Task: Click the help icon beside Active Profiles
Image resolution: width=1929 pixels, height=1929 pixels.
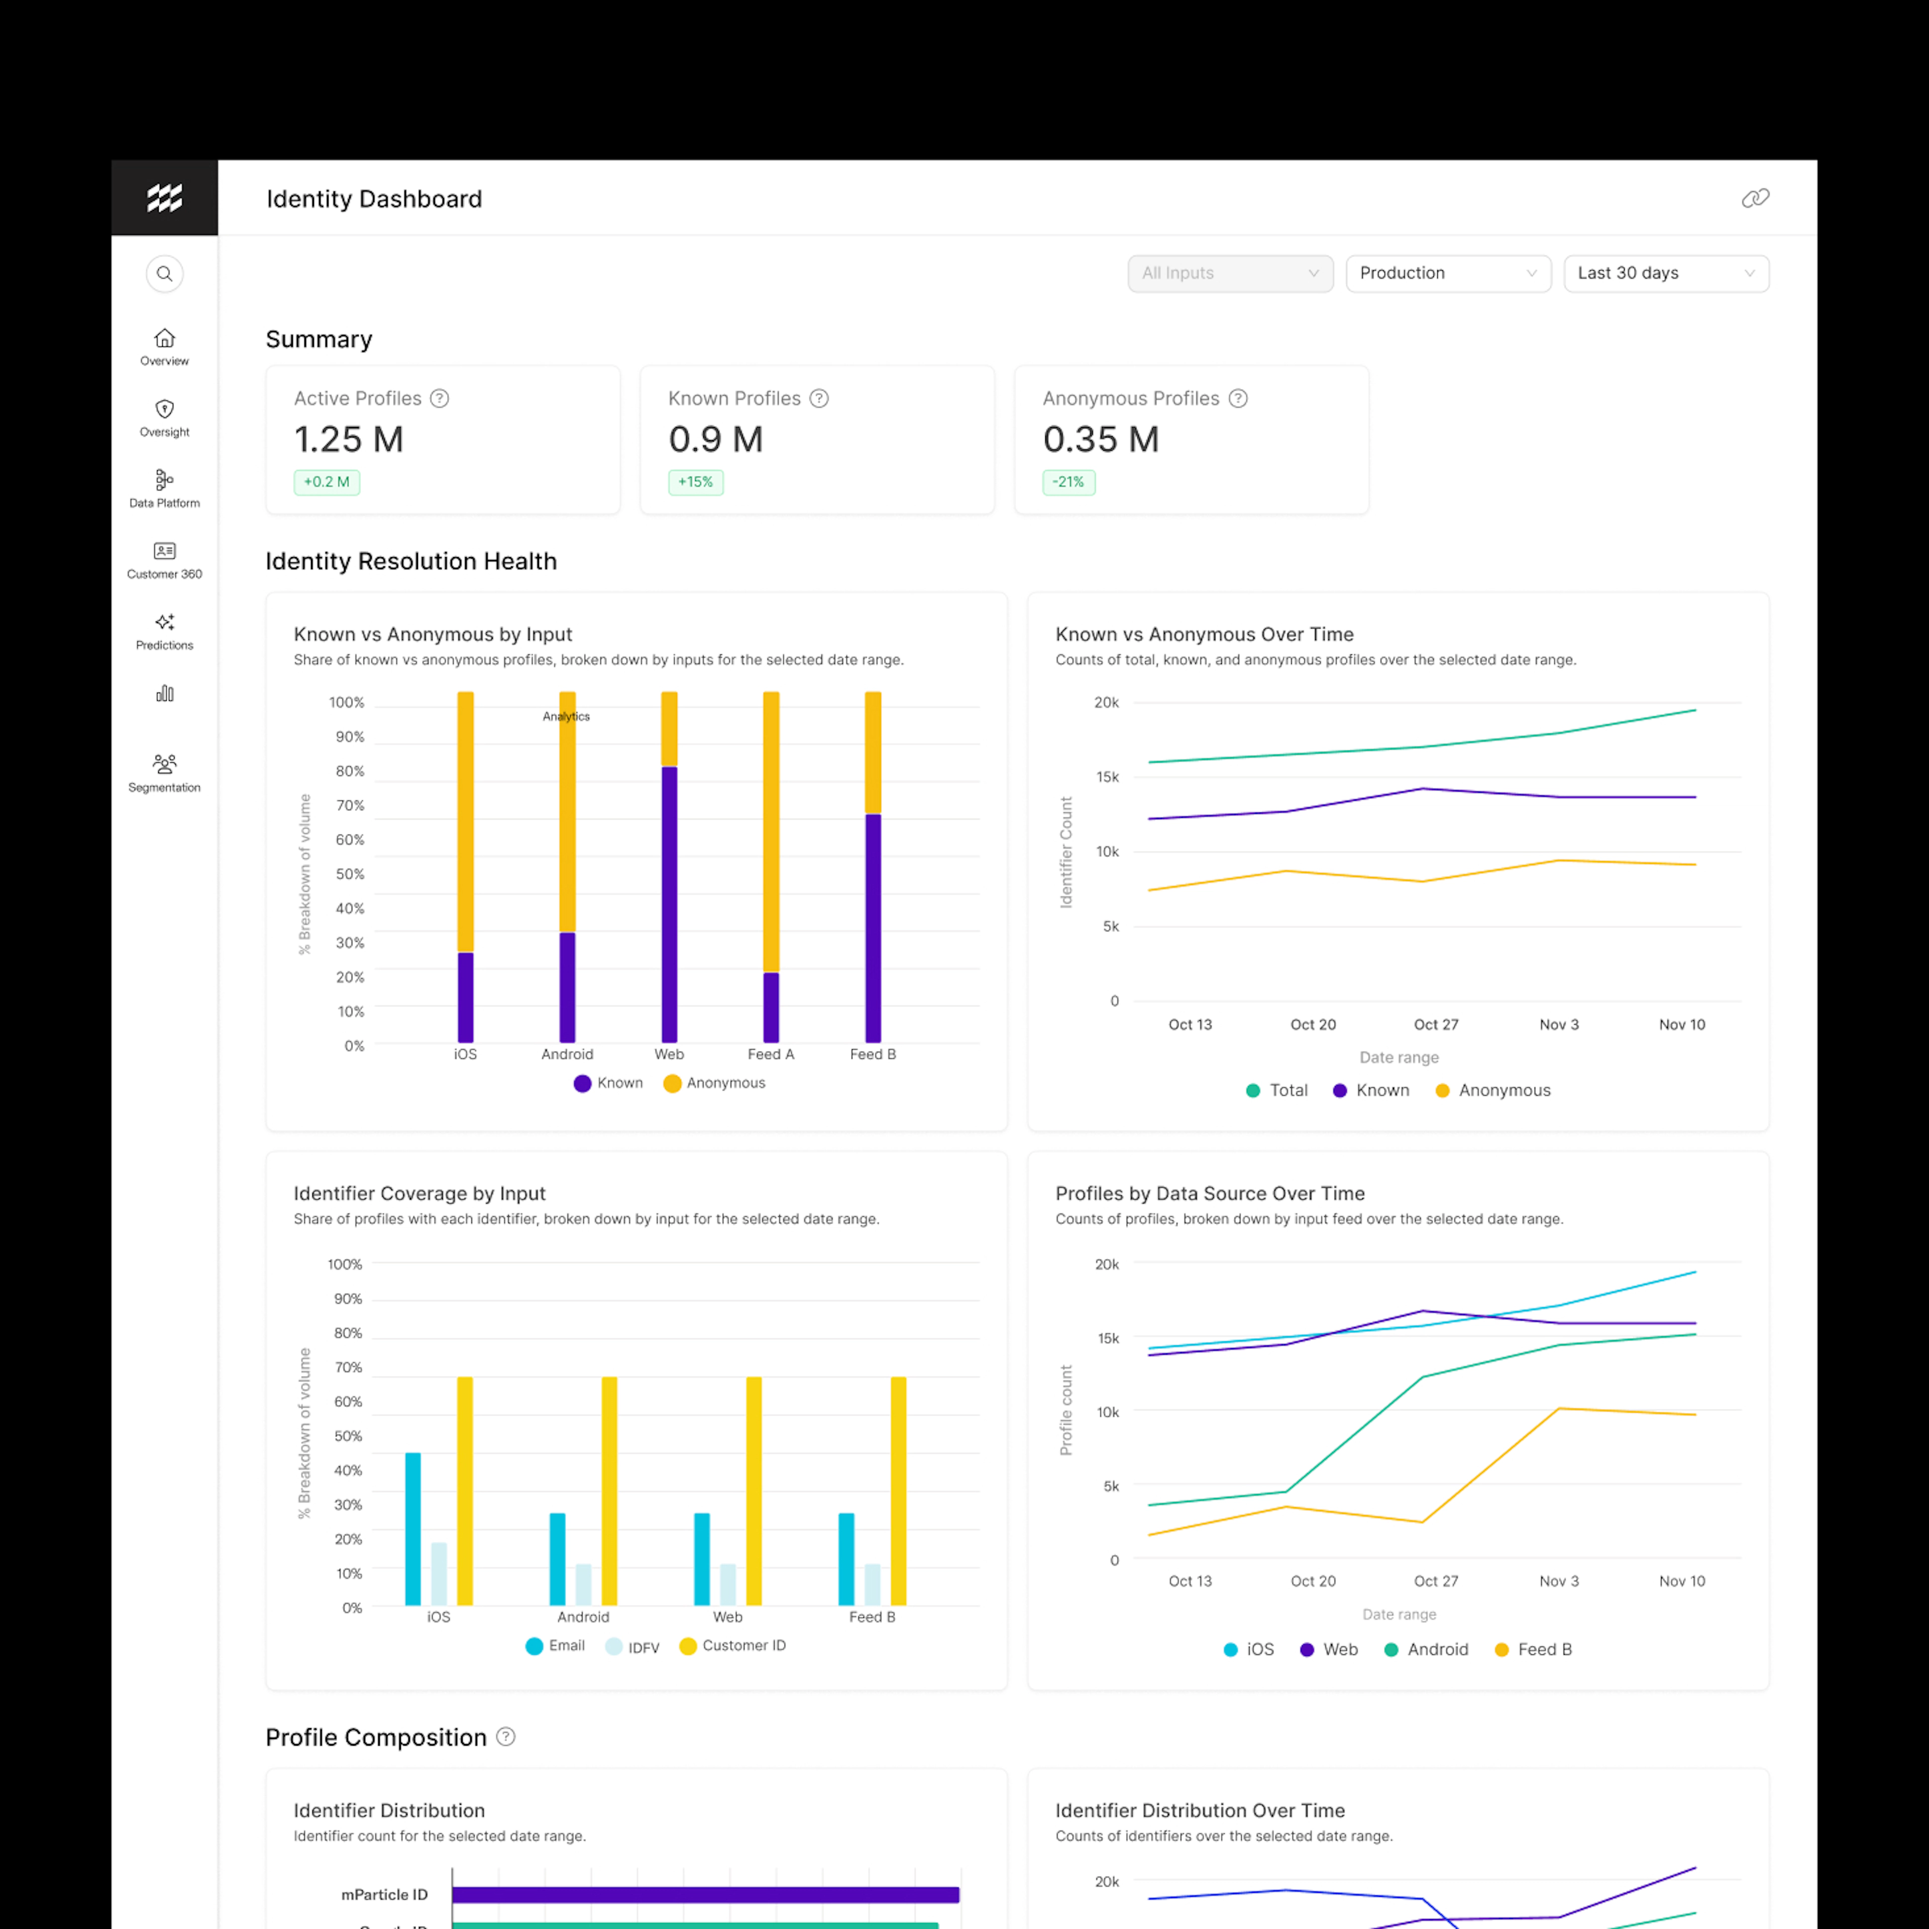Action: [x=440, y=398]
